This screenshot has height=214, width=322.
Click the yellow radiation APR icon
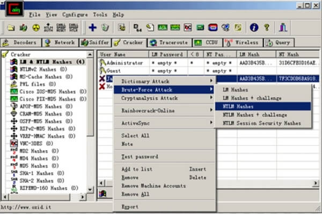point(36,27)
